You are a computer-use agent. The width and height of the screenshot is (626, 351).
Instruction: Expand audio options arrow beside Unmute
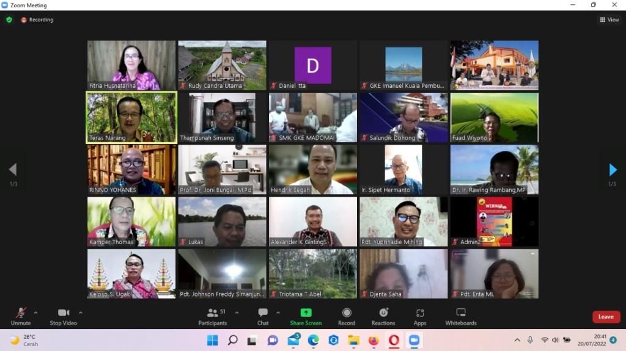click(35, 313)
